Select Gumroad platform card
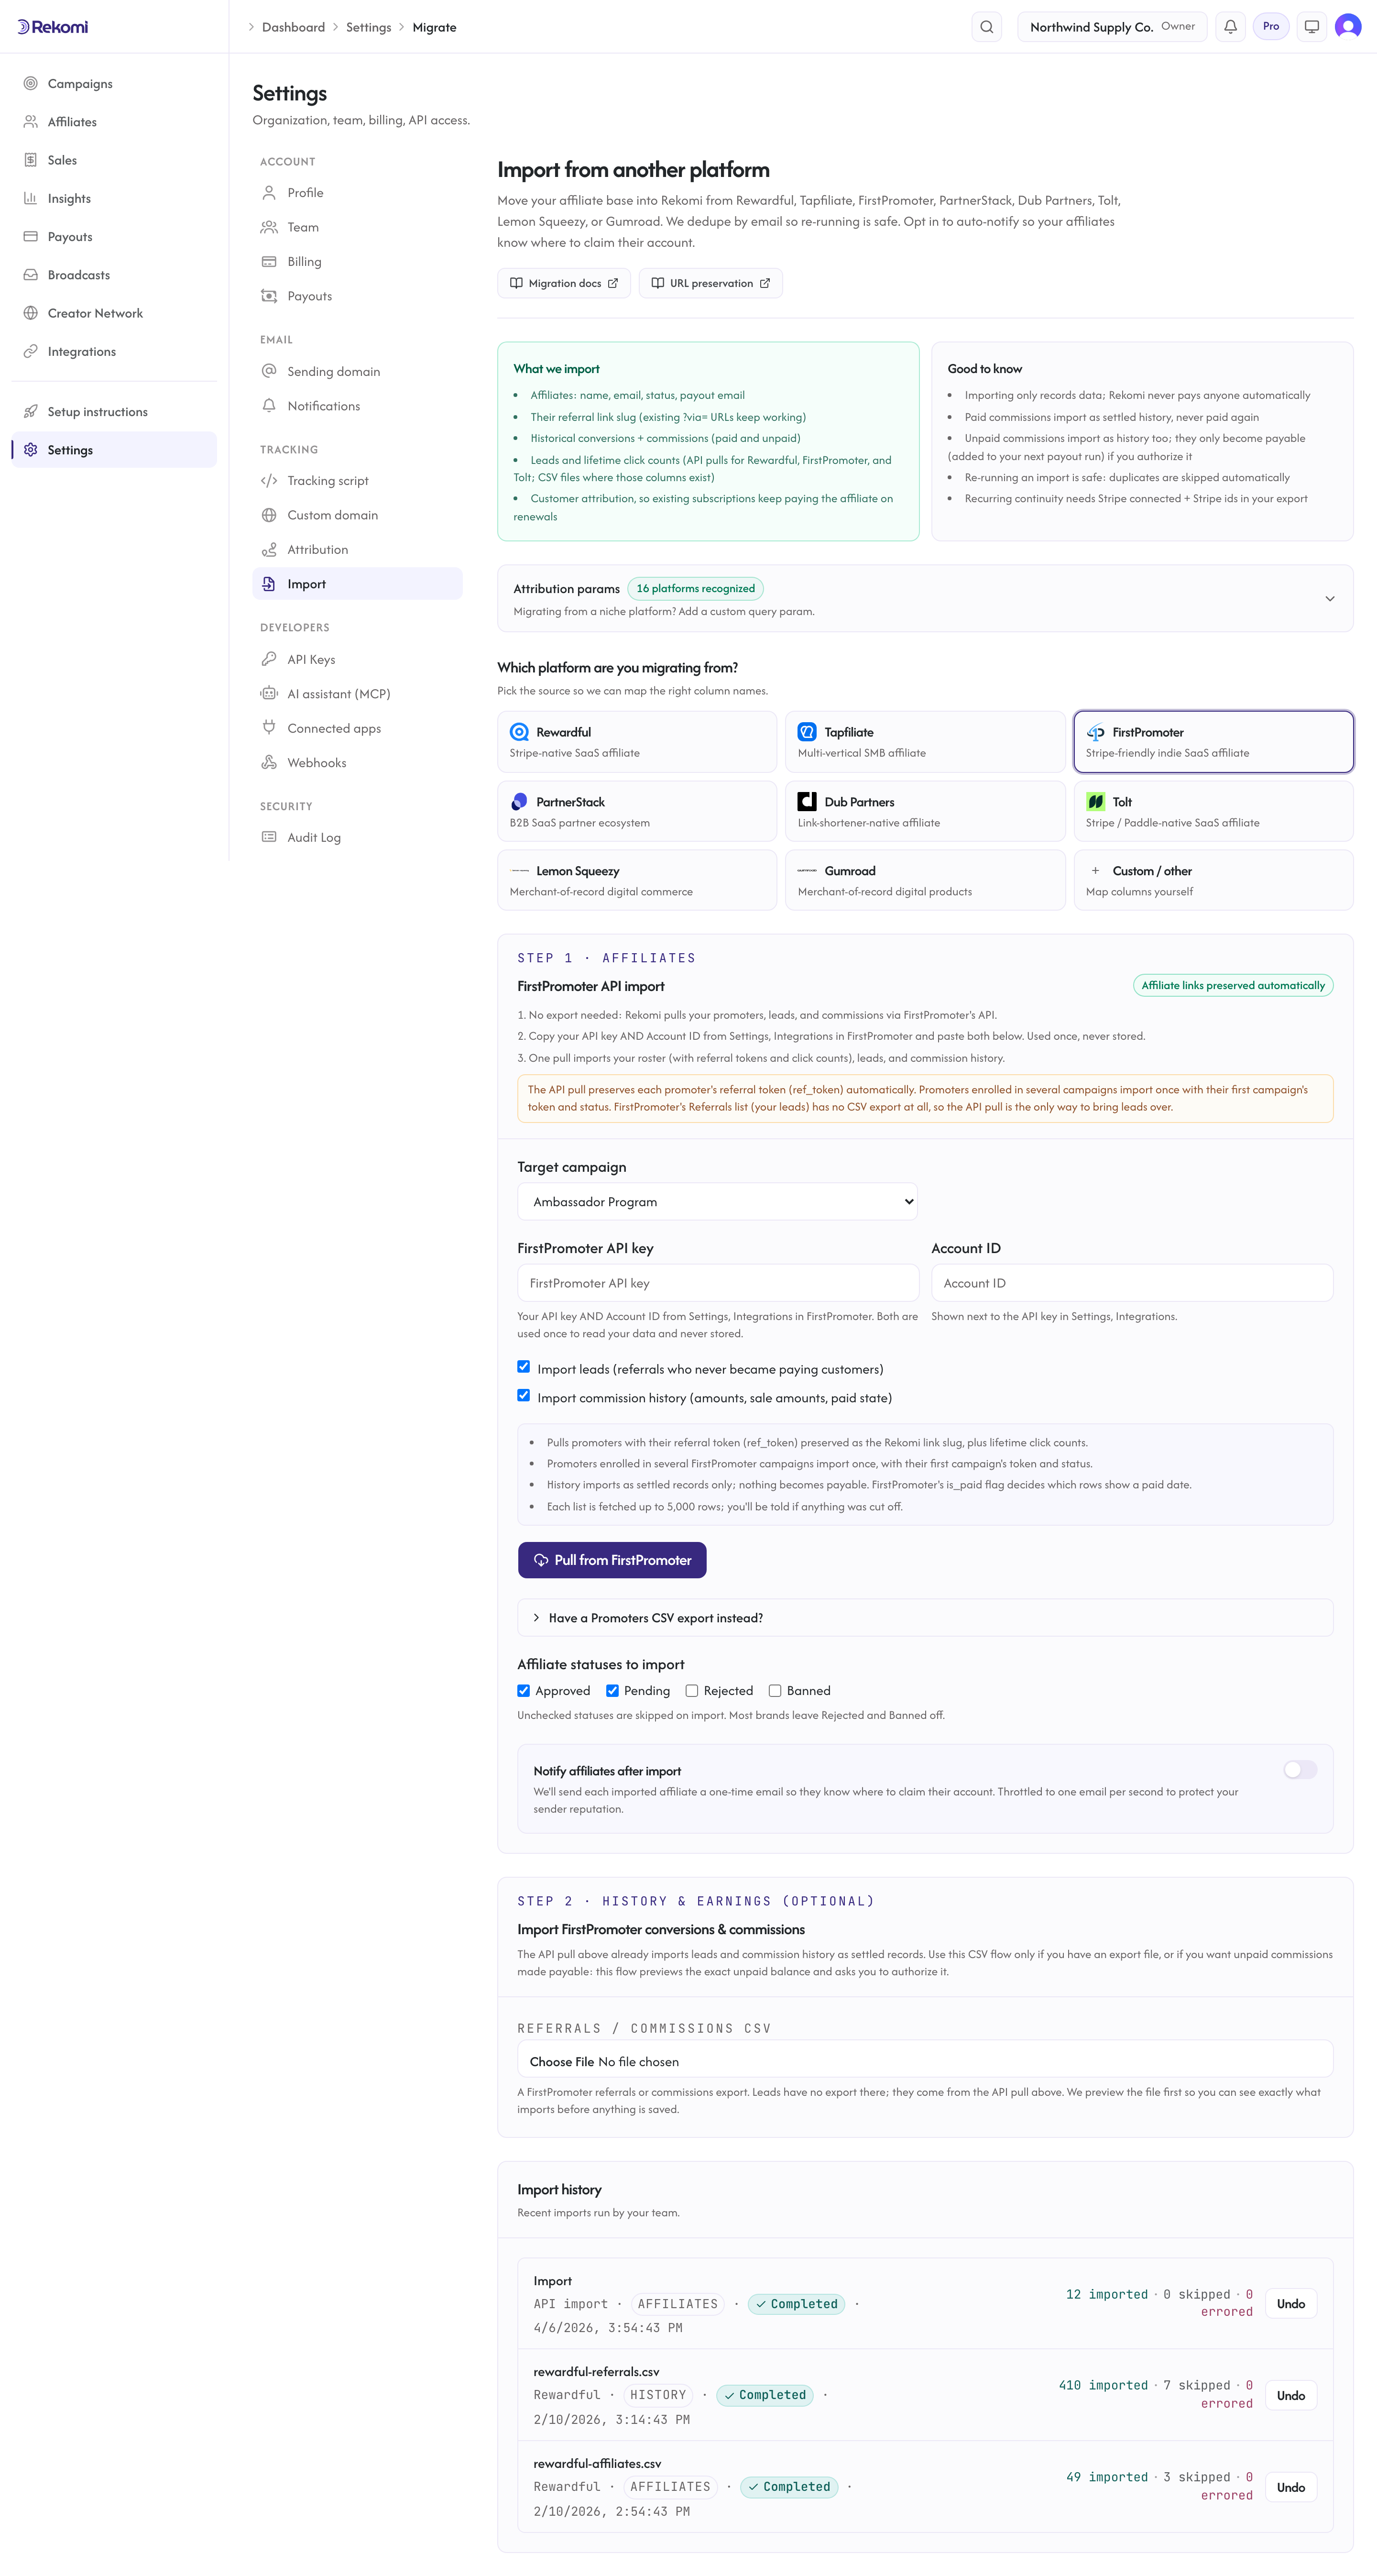The width and height of the screenshot is (1377, 2576). click(925, 880)
